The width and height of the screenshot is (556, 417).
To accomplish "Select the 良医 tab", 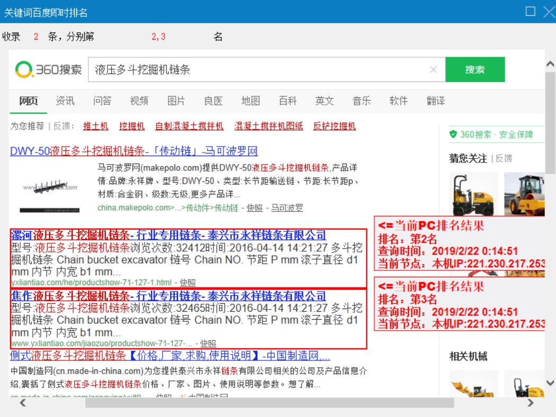I will pos(213,101).
